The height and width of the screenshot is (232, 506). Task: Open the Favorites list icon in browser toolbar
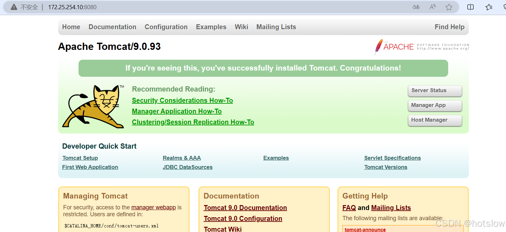(489, 7)
